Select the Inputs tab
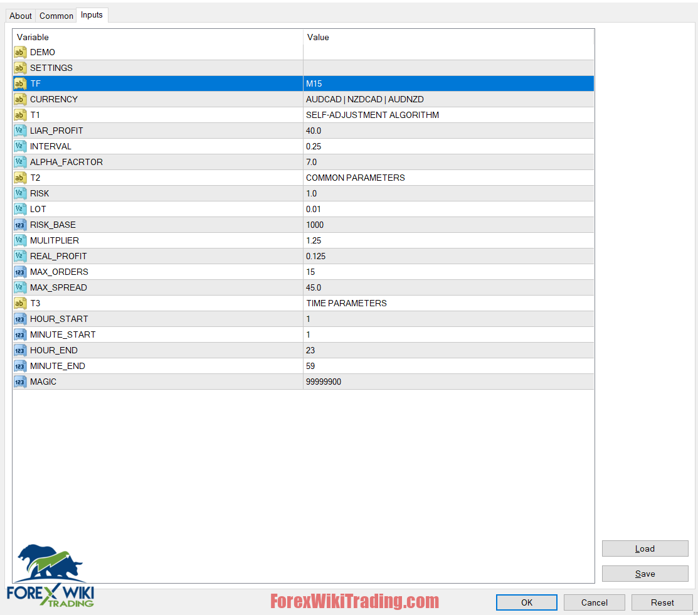Screen dimensions: 698x615 (x=92, y=14)
